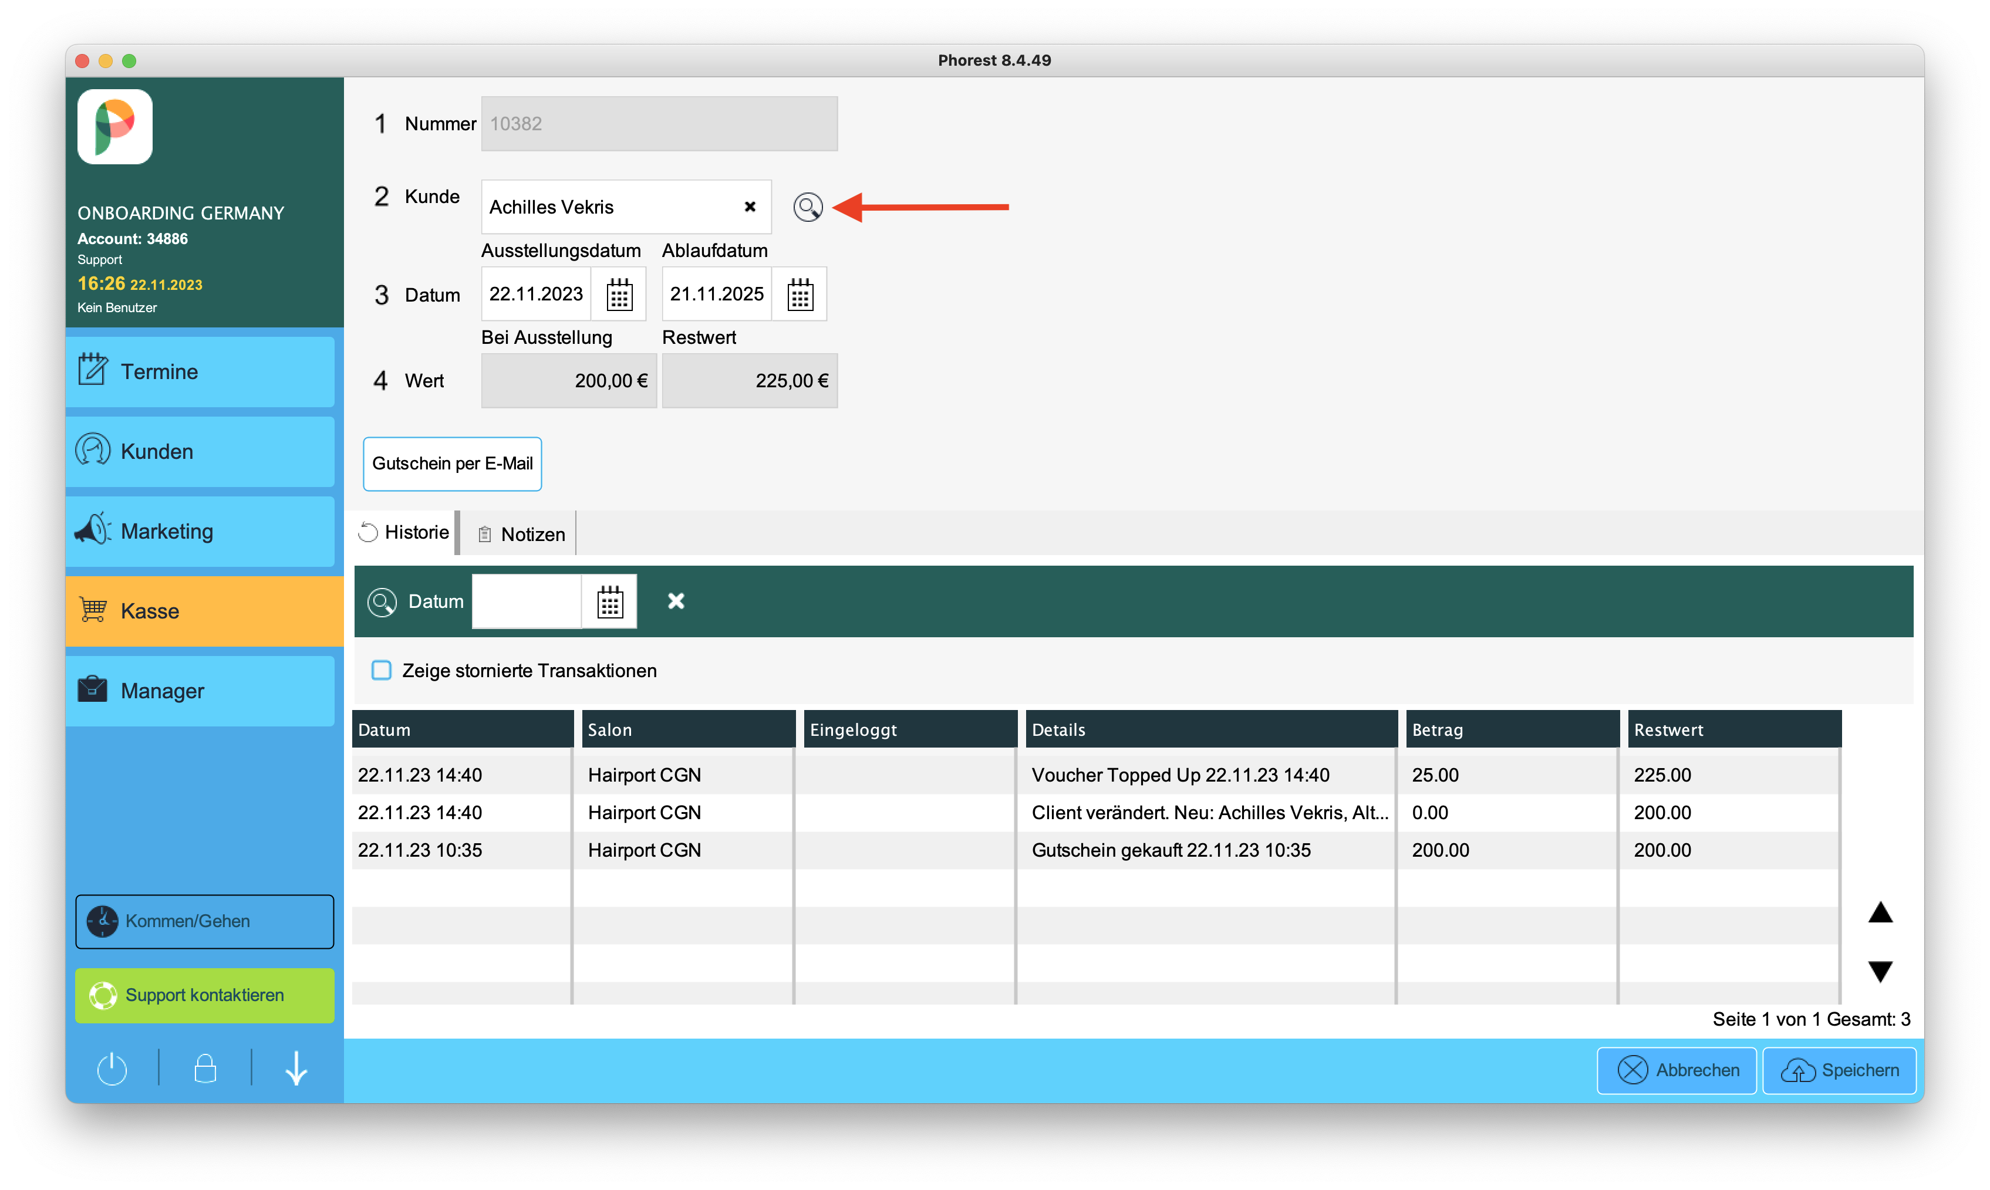
Task: Click the Ablaufdatum field 21.11.2025
Action: point(716,295)
